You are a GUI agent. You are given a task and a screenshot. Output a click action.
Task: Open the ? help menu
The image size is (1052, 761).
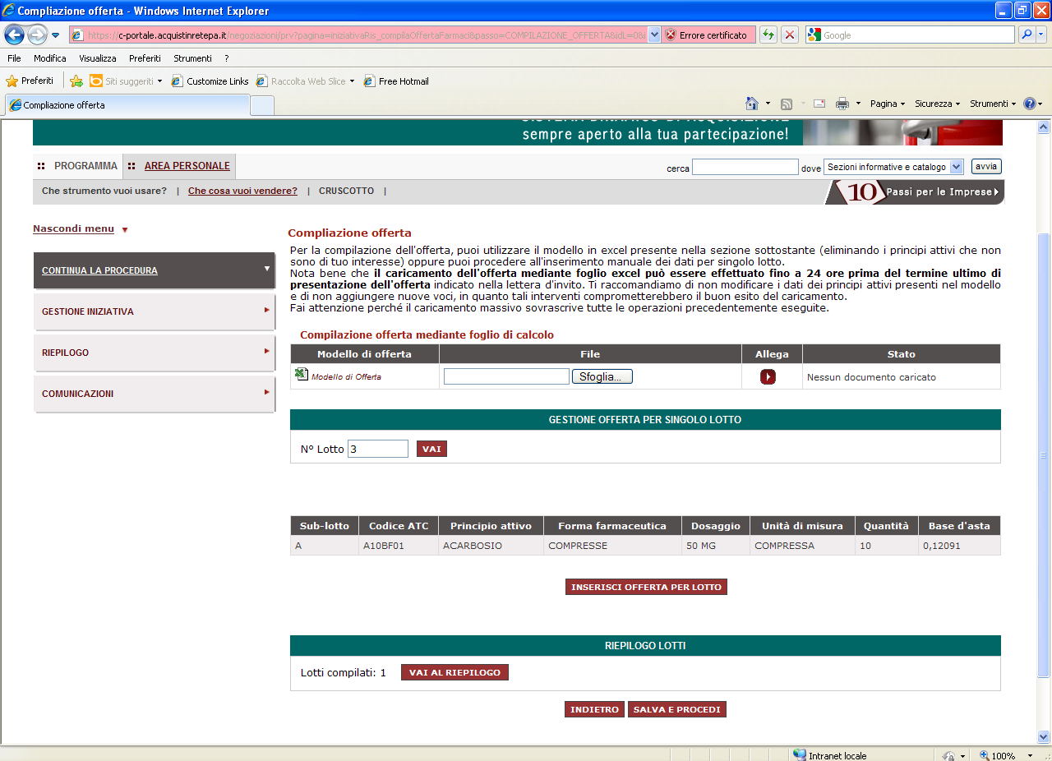pos(227,58)
